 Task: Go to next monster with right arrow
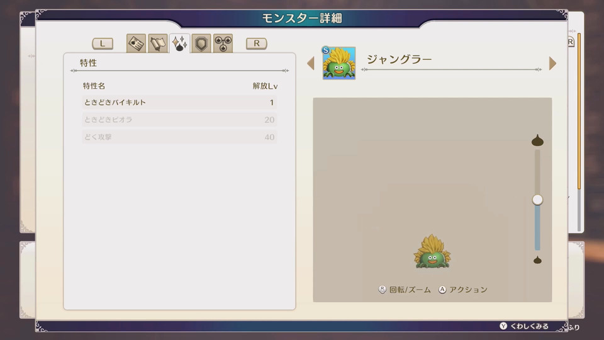tap(552, 63)
